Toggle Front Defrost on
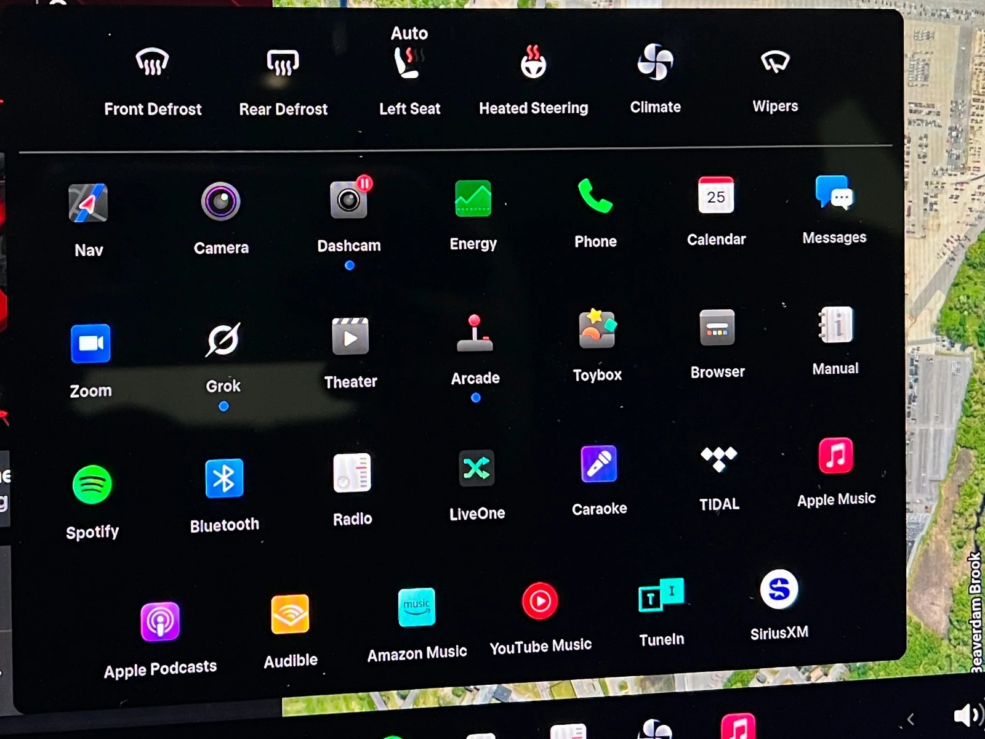This screenshot has height=739, width=985. click(152, 63)
